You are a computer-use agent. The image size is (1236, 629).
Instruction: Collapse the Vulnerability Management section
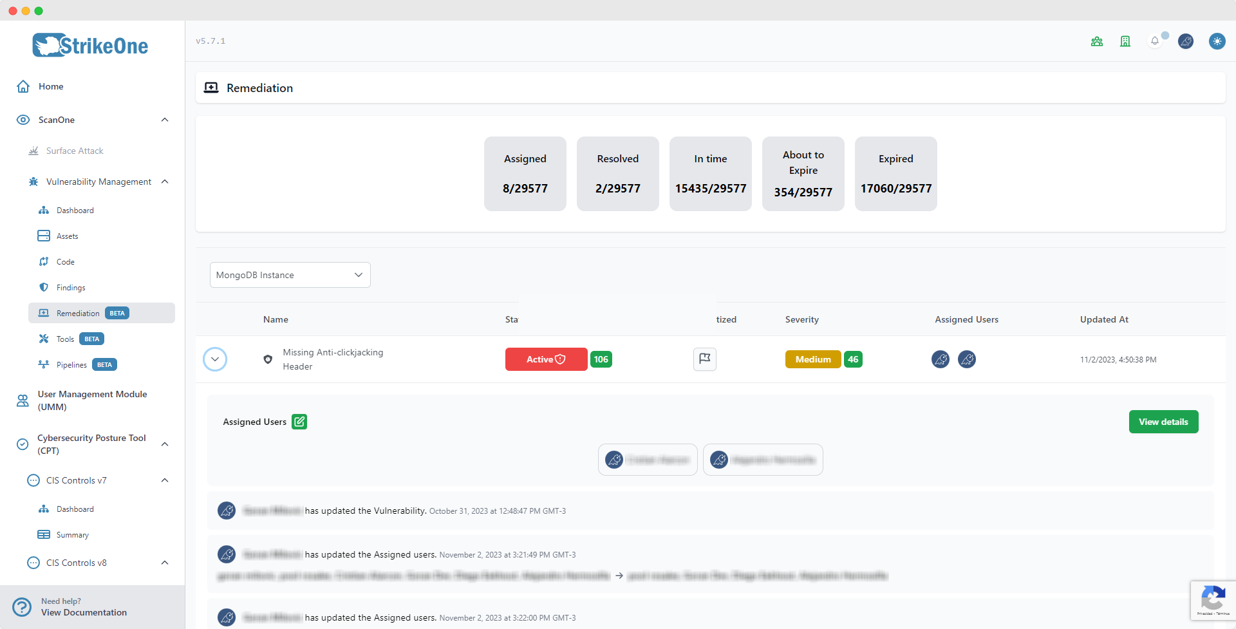point(165,182)
